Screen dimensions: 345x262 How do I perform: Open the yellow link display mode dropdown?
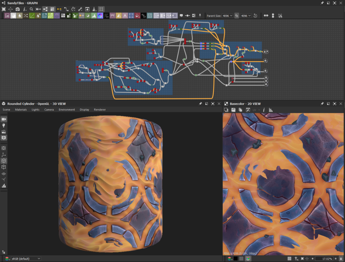click(59, 9)
